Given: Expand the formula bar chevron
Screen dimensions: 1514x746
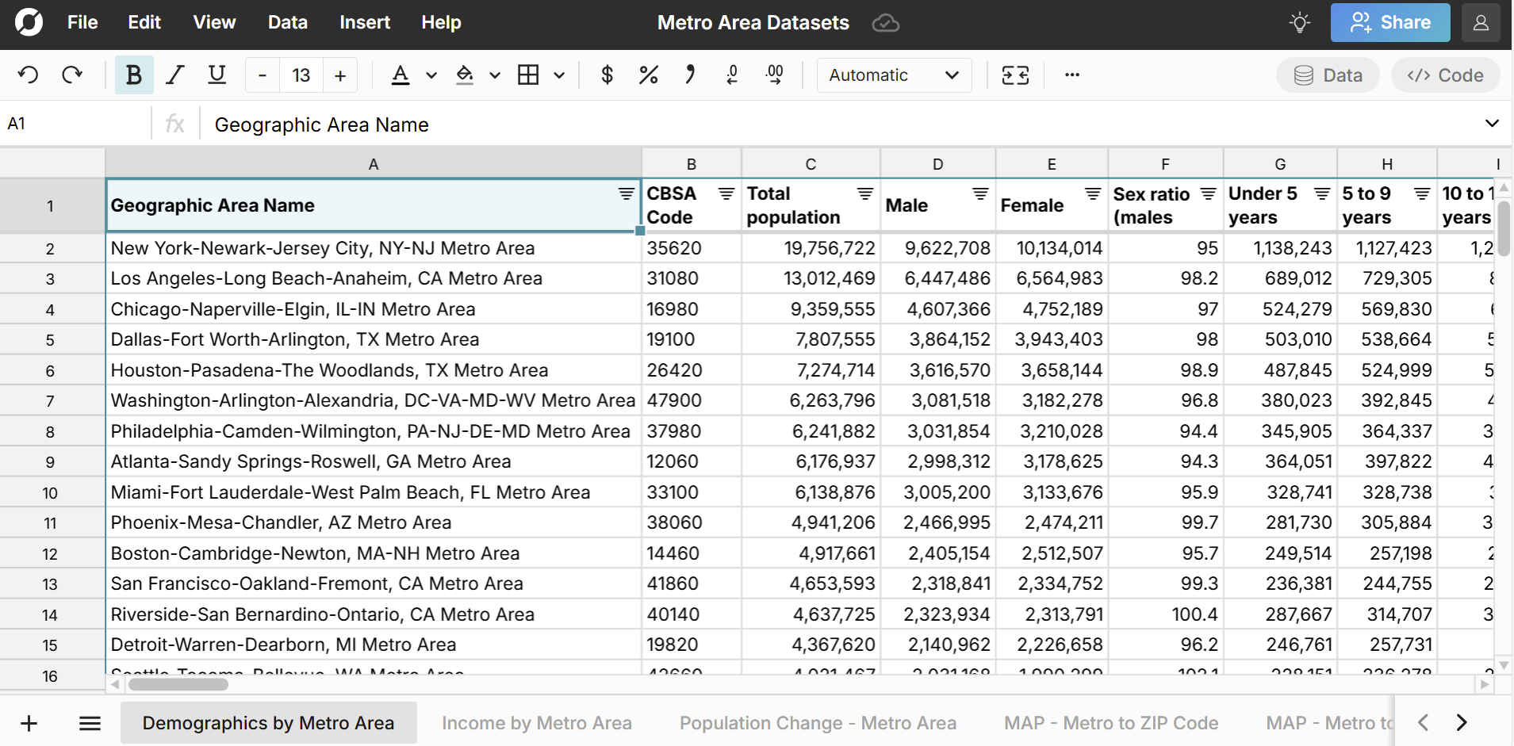Looking at the screenshot, I should [1491, 124].
